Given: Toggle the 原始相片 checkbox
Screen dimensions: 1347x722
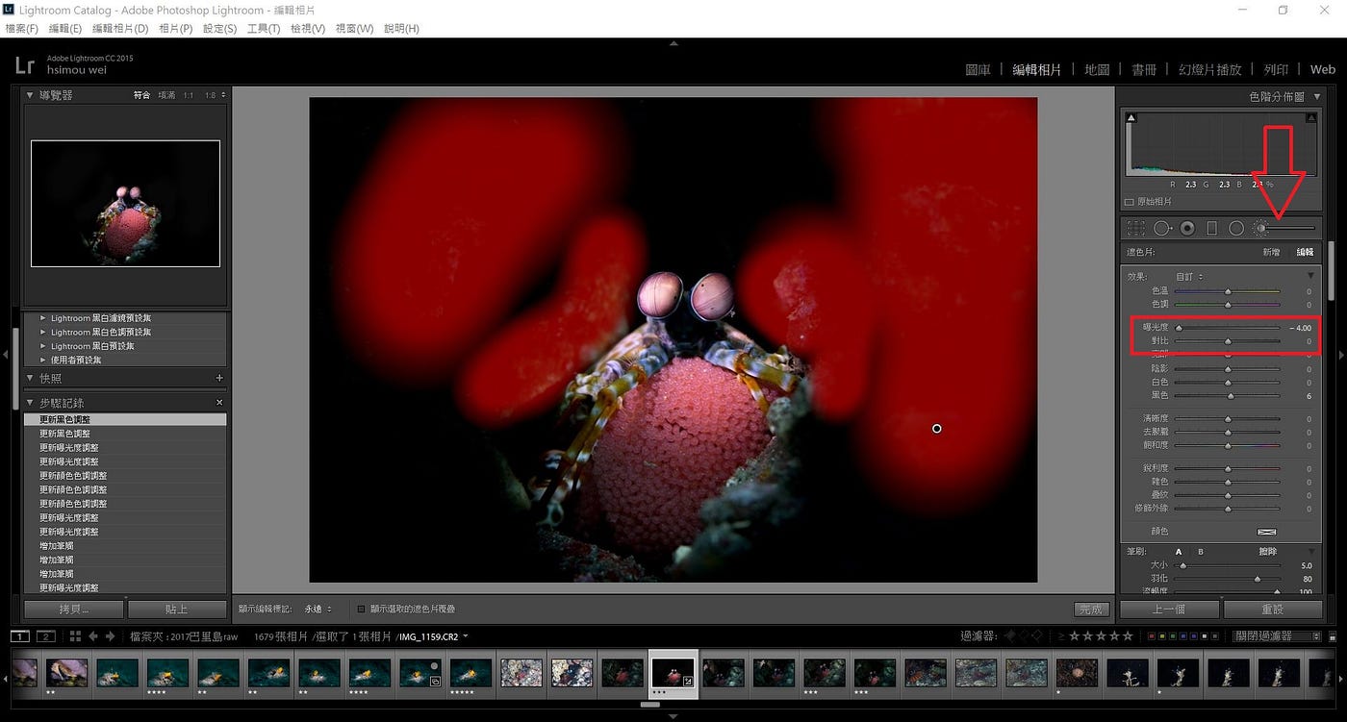Looking at the screenshot, I should (1130, 202).
